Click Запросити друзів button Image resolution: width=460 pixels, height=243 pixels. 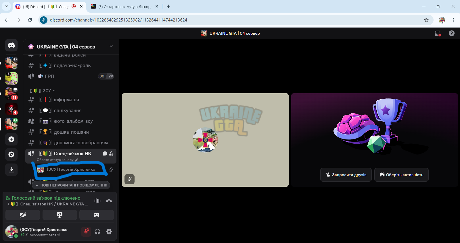[346, 175]
